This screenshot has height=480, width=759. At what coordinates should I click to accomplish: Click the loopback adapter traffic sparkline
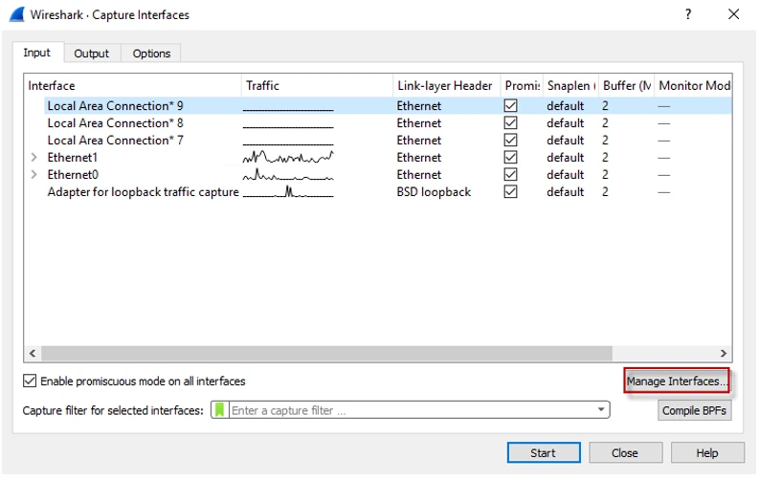coord(287,192)
